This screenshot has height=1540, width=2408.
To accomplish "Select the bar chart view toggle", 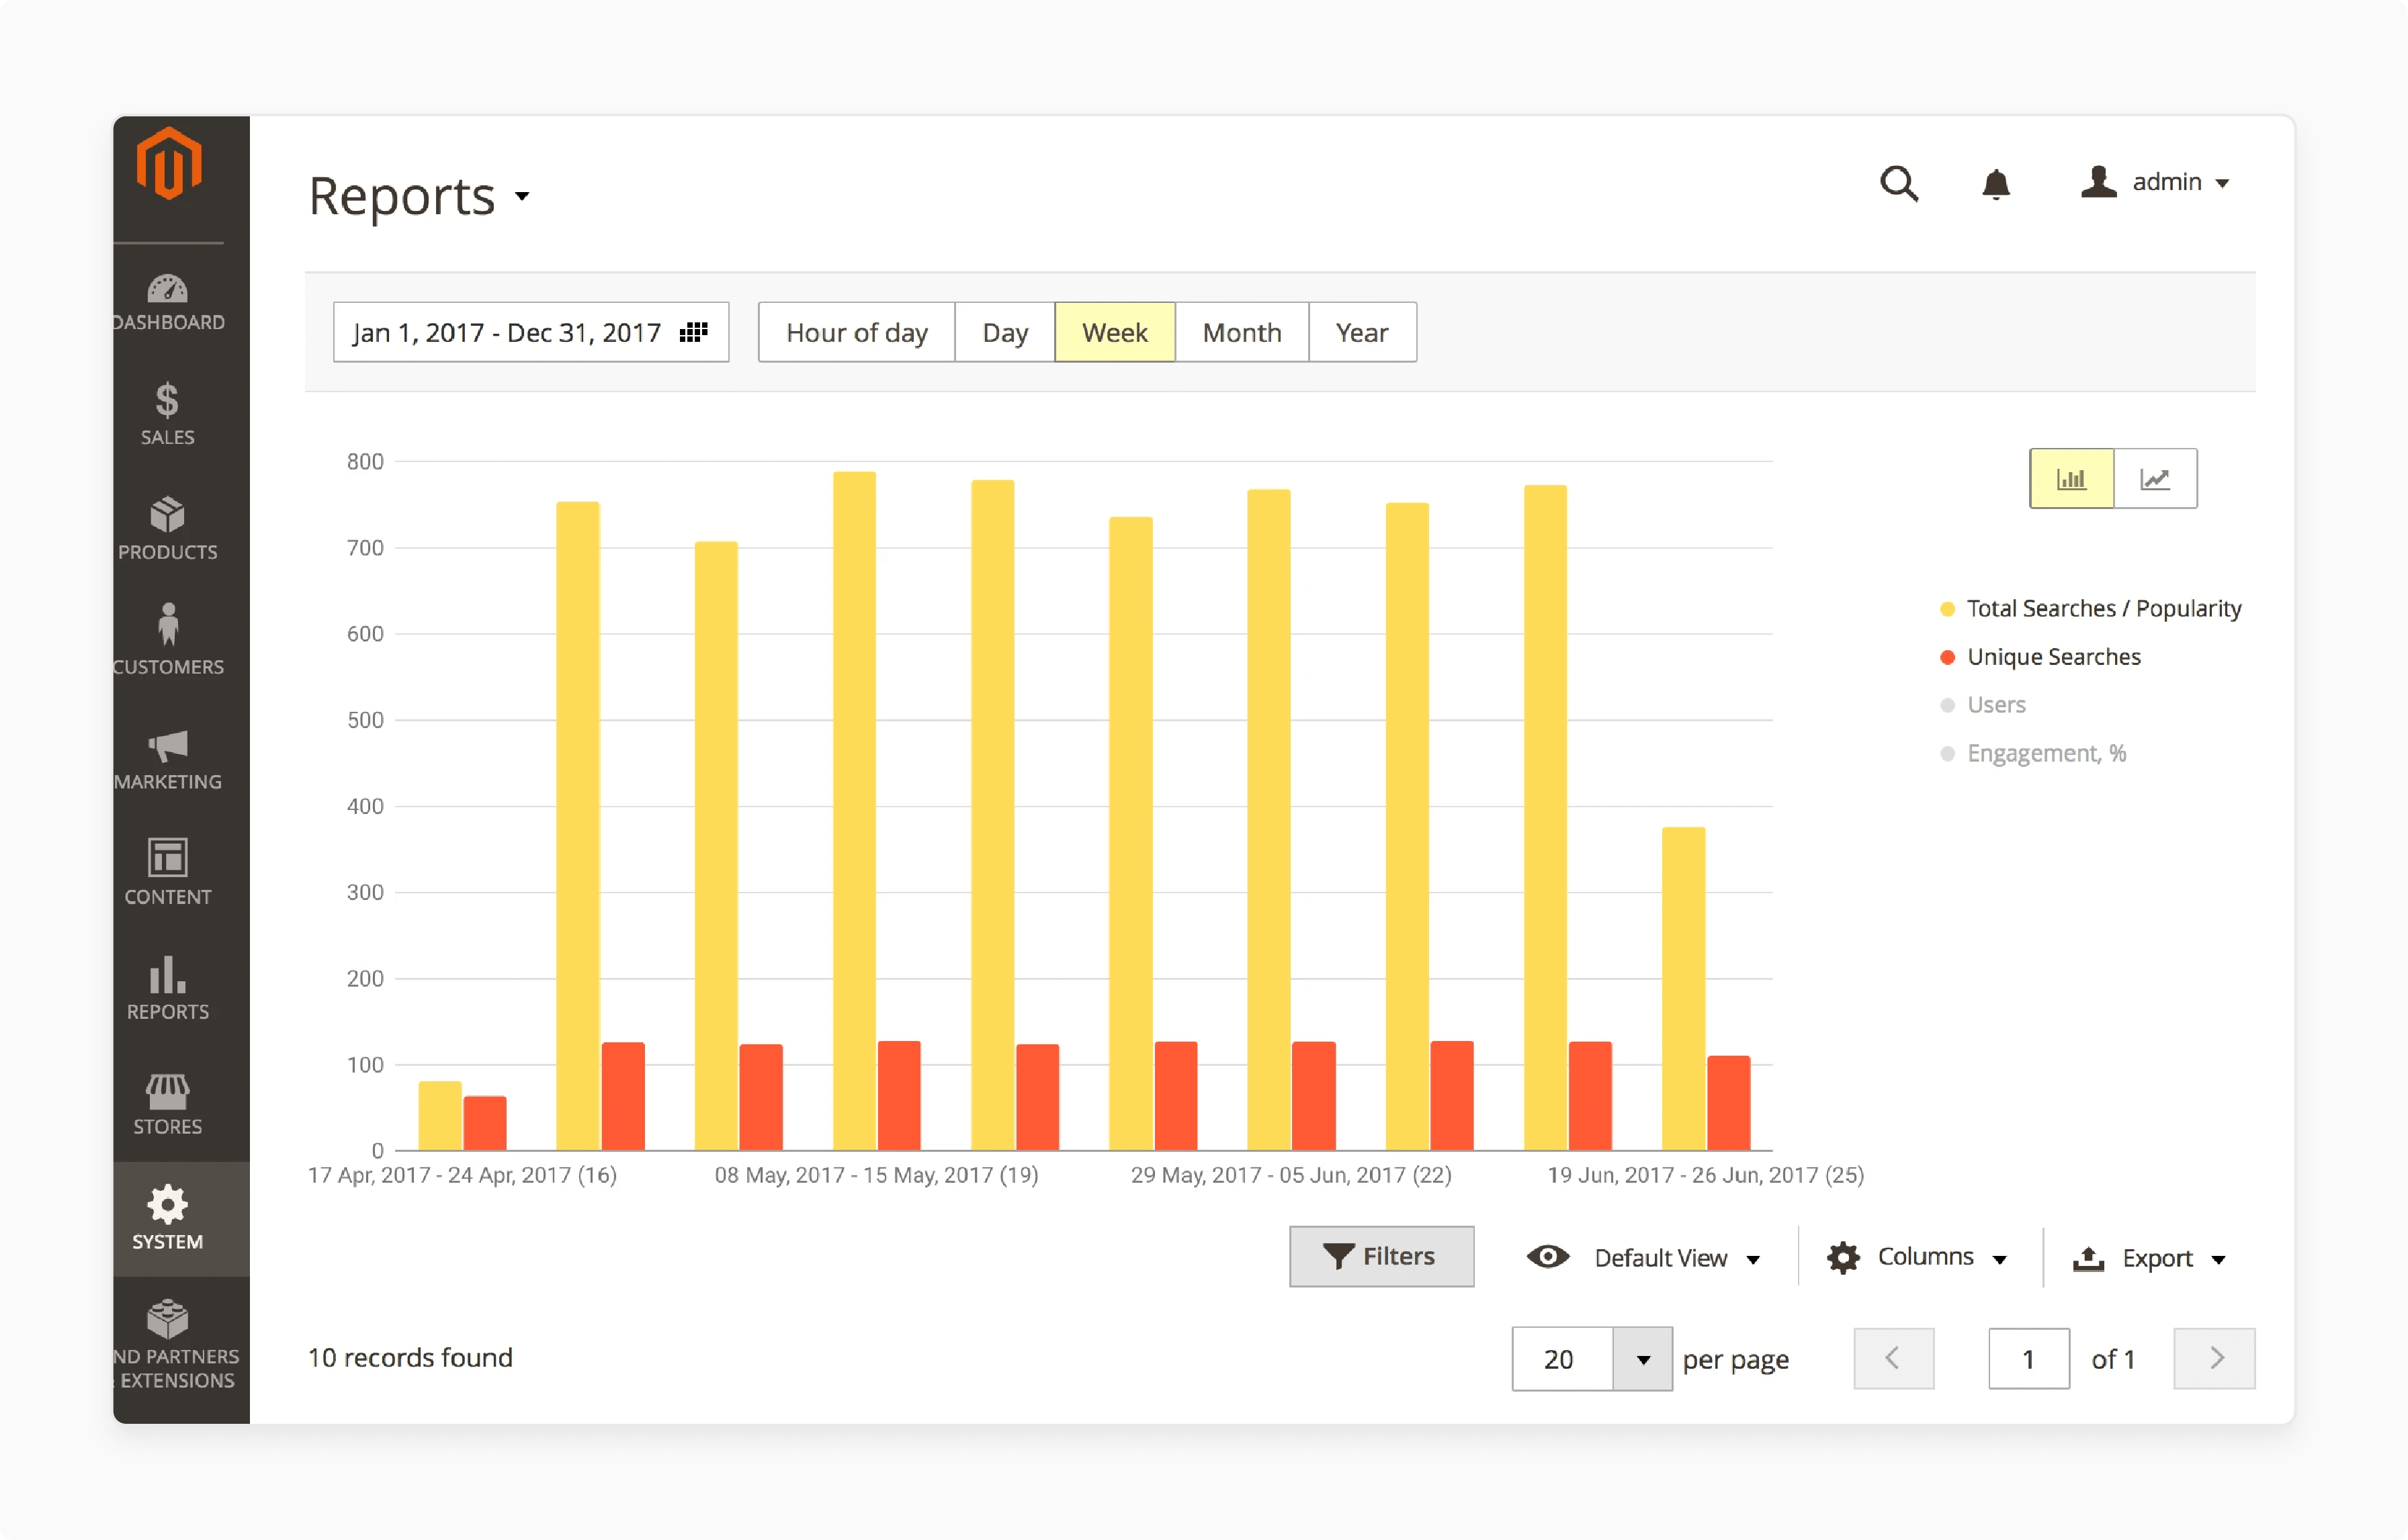I will (2072, 478).
